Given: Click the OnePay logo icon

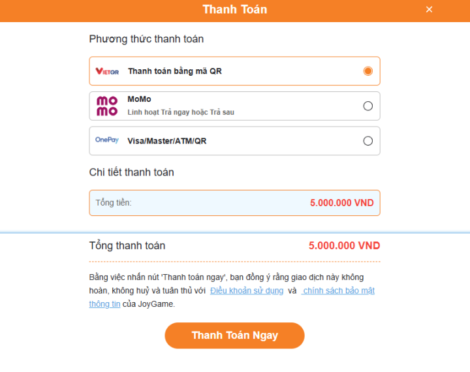Looking at the screenshot, I should 107,140.
